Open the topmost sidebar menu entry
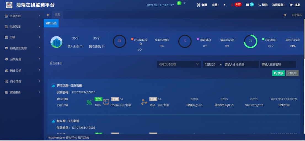Screen dimensions: 305x141 (22, 16)
